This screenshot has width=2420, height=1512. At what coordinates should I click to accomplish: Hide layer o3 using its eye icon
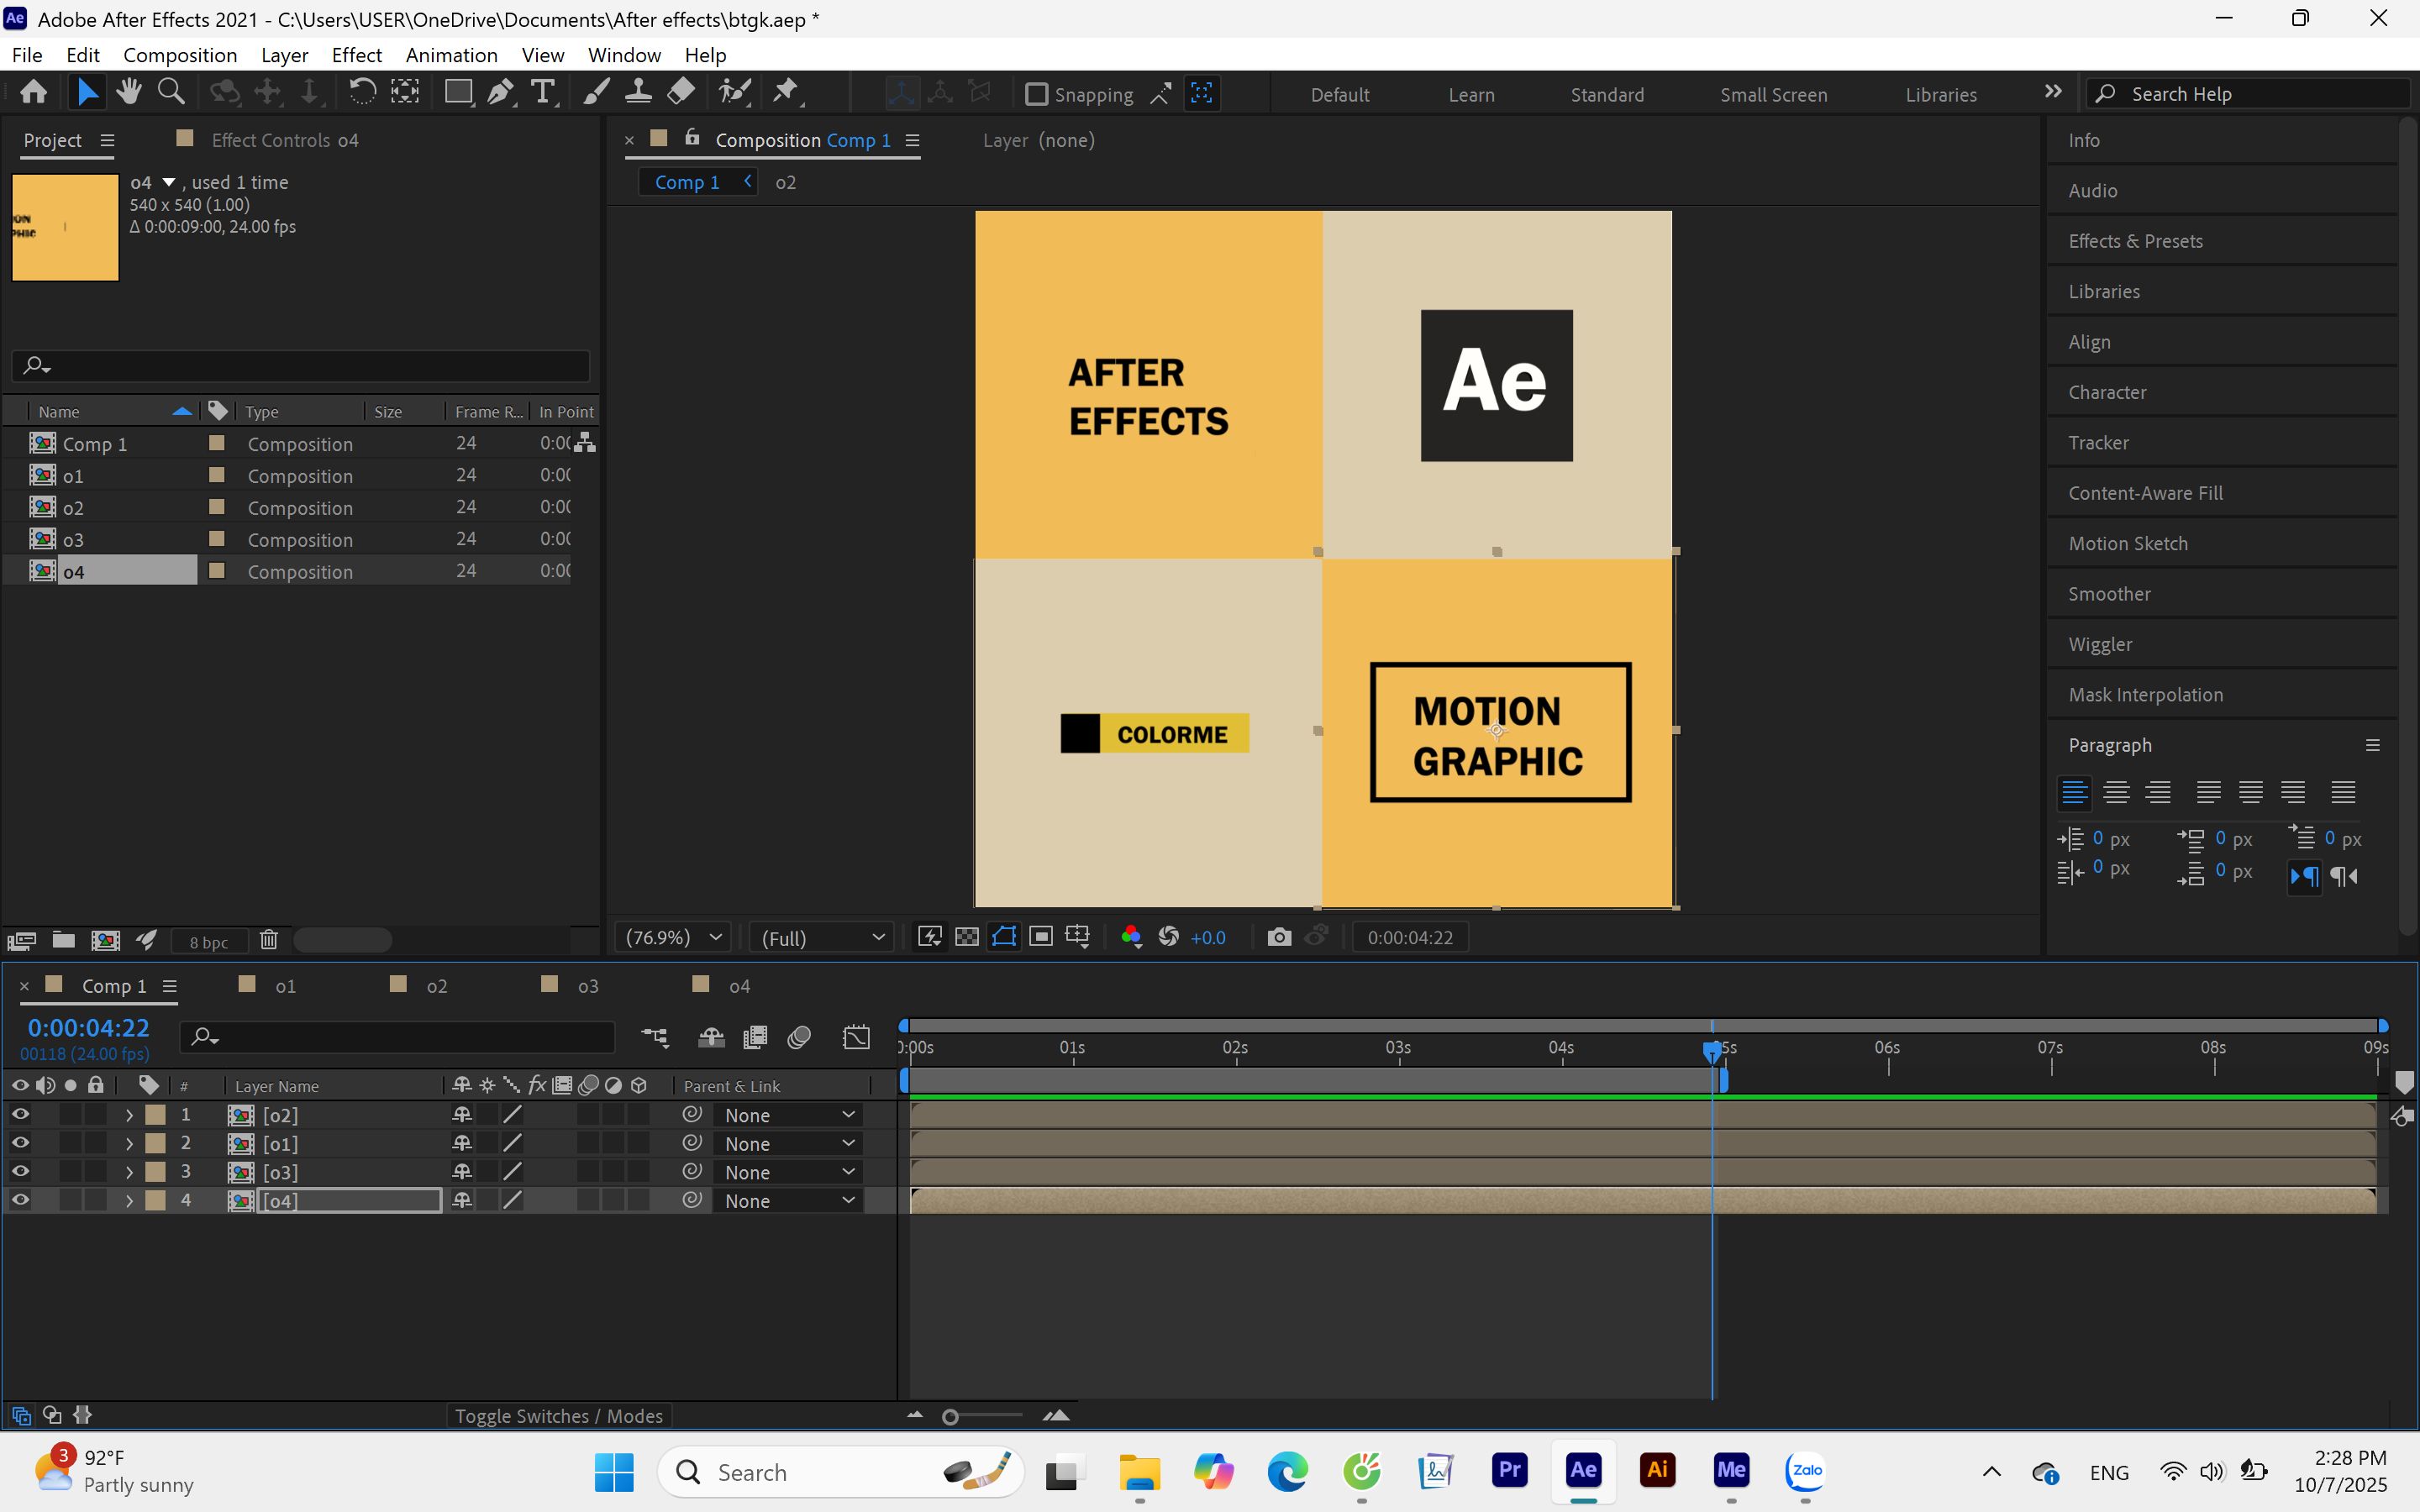click(x=20, y=1171)
